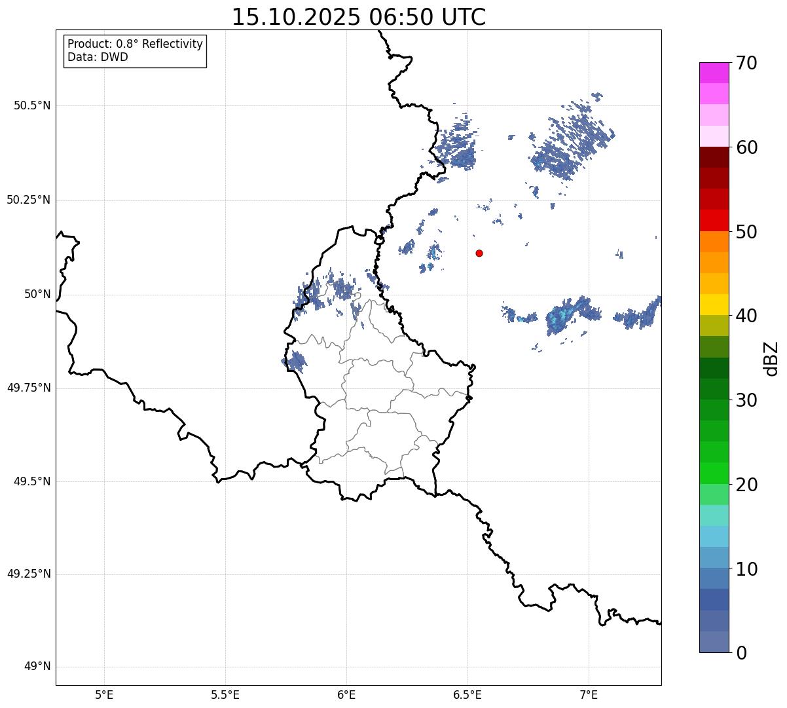Click the colorbar tick label 30
The width and height of the screenshot is (787, 708).
pyautogui.click(x=746, y=400)
